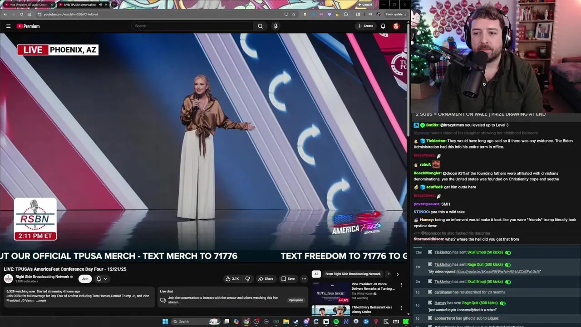Open Right Side Broadcasting Network channel link

click(42, 277)
